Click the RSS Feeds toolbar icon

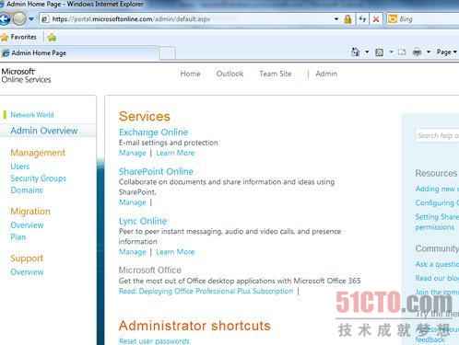coord(380,52)
